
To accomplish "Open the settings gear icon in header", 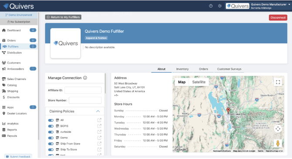I will [x=220, y=6].
